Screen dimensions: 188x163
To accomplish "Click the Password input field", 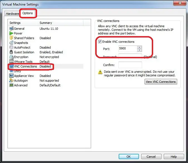I will tap(130, 57).
